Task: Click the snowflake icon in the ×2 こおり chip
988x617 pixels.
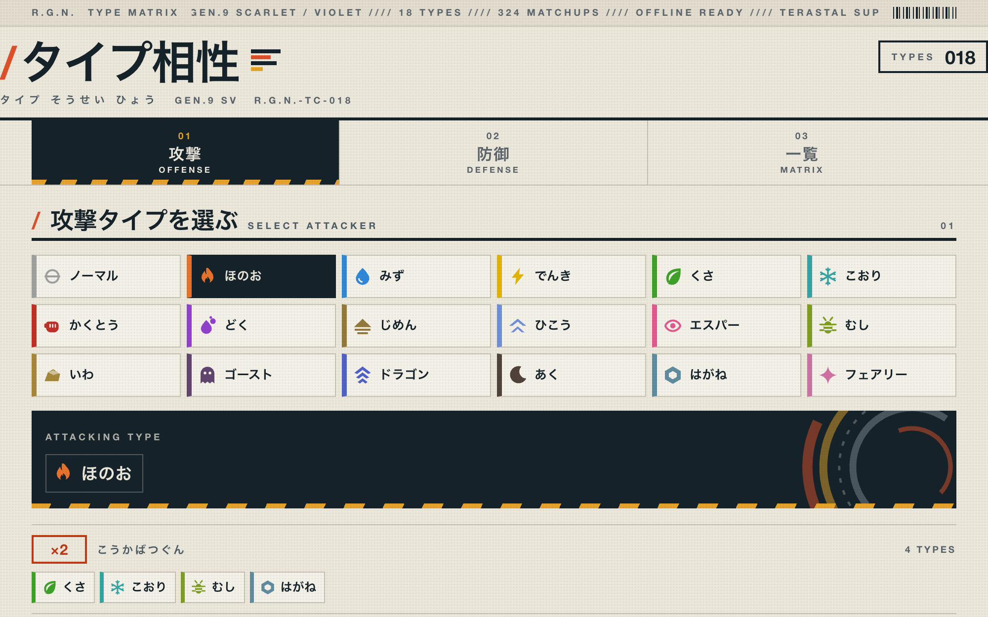Action: pyautogui.click(x=118, y=587)
